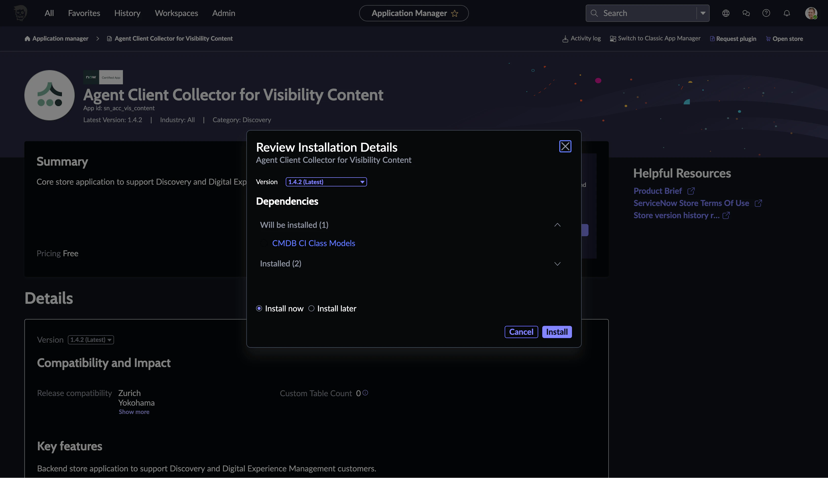Open the All menu
This screenshot has height=478, width=828.
[49, 13]
